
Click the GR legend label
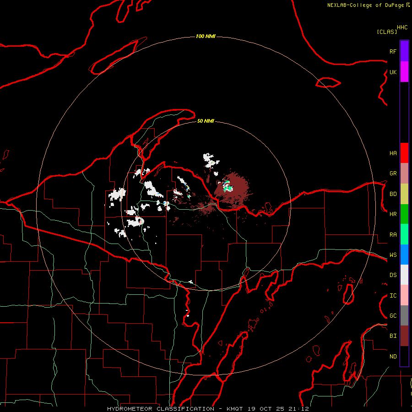coord(393,173)
